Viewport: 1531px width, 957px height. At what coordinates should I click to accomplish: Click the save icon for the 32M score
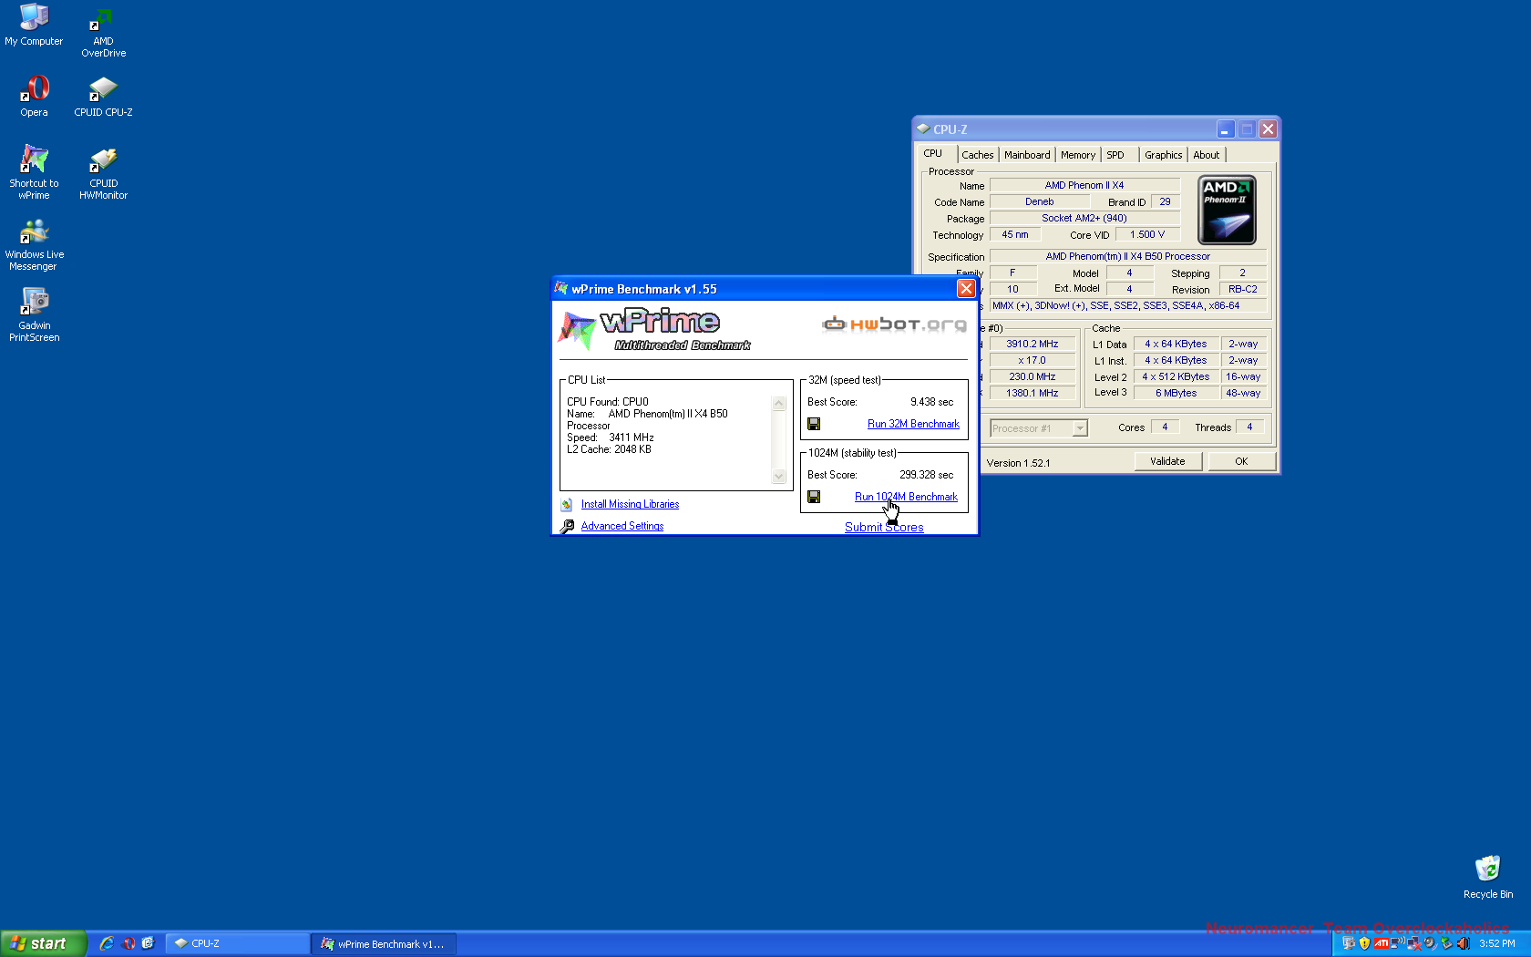coord(814,424)
